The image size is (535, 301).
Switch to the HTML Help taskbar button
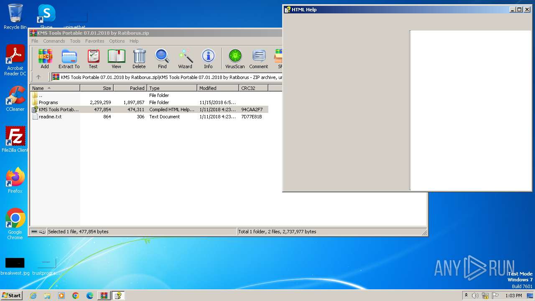pyautogui.click(x=118, y=296)
